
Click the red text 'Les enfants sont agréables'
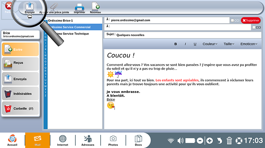point(177,80)
